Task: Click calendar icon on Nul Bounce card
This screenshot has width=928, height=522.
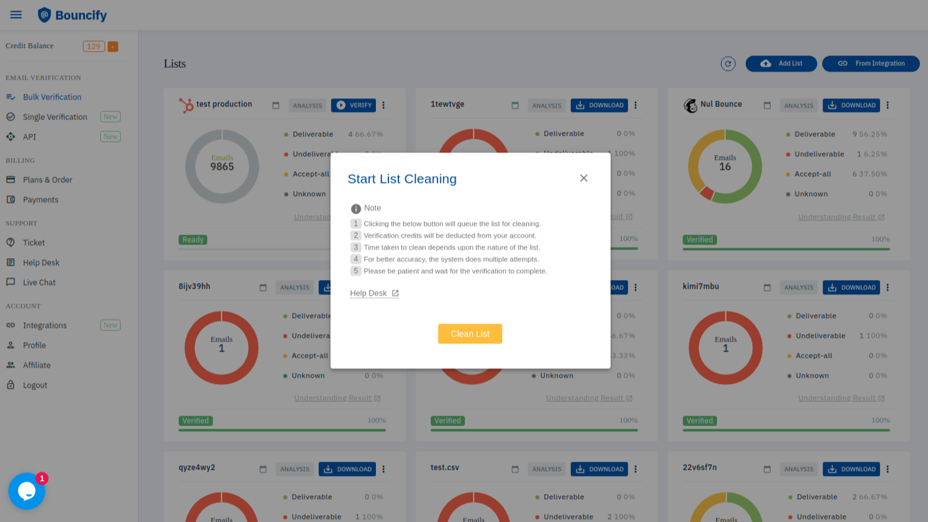Action: (767, 106)
